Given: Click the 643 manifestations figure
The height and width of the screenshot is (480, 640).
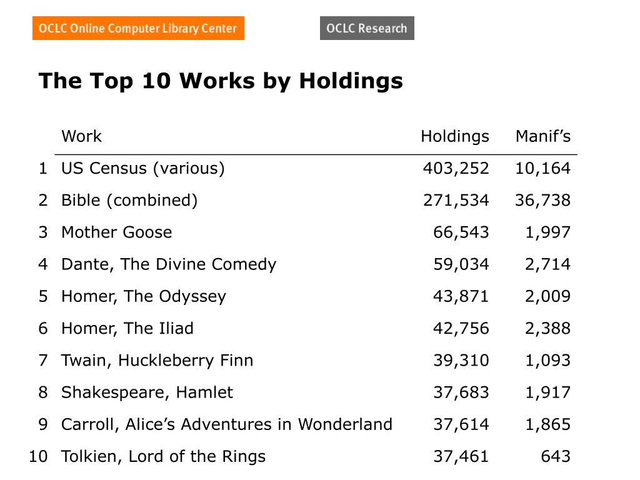Looking at the screenshot, I should 556,456.
